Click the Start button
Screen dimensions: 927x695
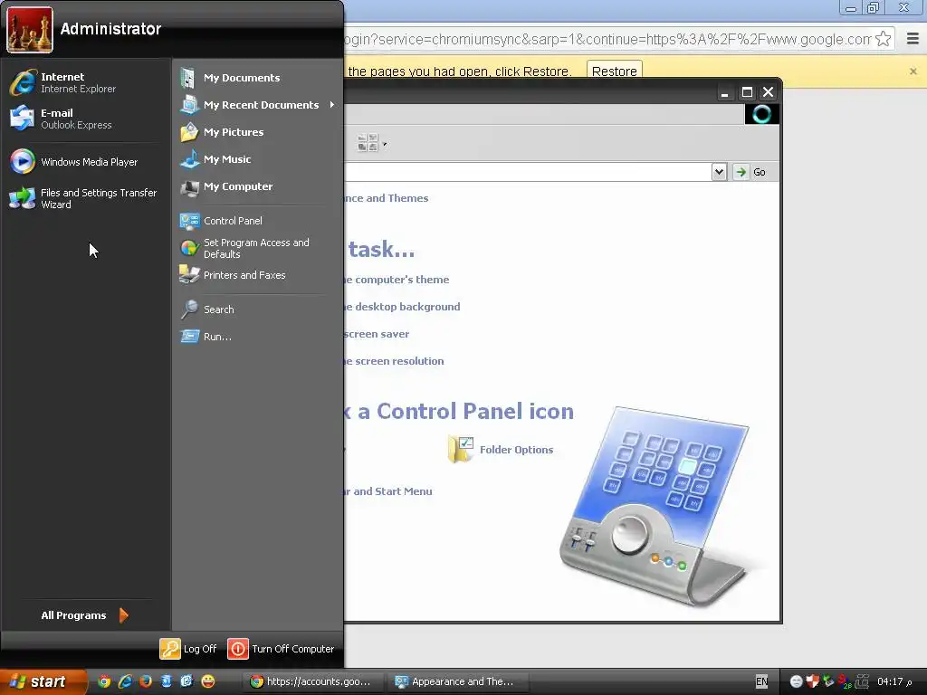click(x=42, y=681)
